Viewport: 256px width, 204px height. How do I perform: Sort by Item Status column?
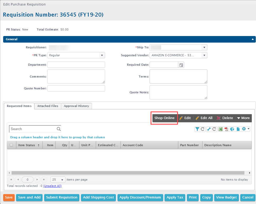pos(29,145)
